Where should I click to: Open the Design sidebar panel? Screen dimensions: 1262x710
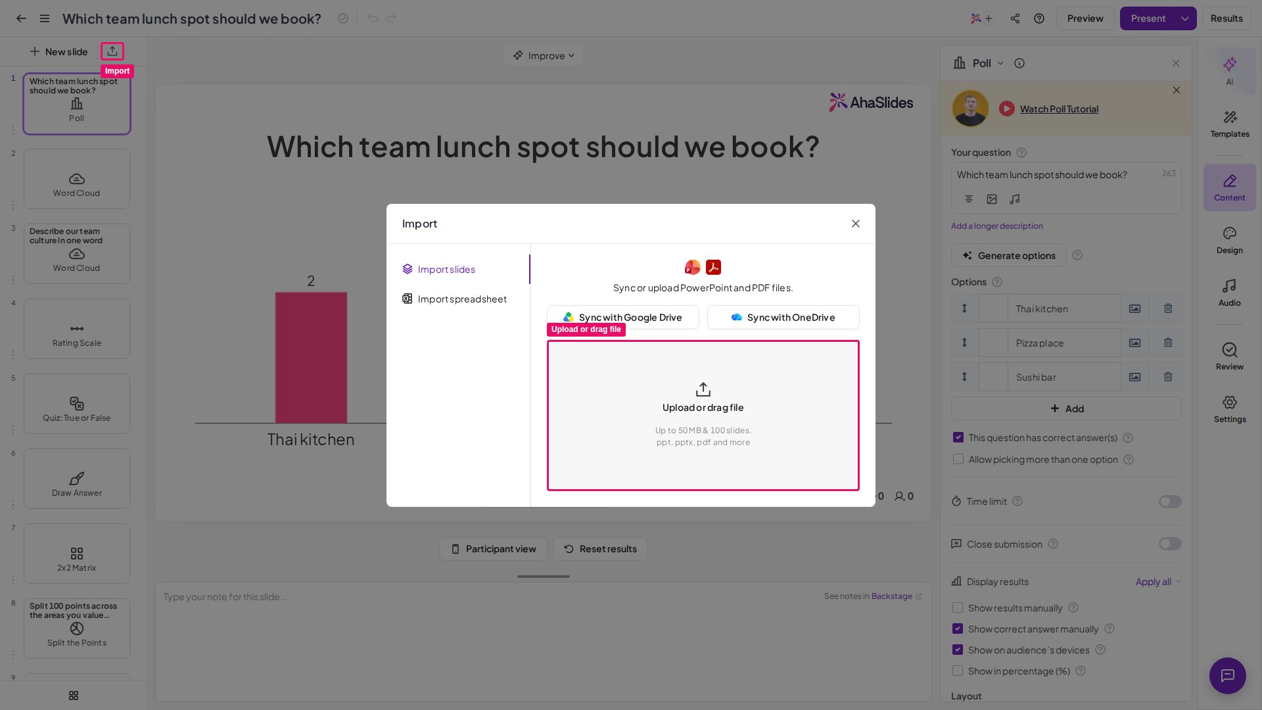(1230, 241)
